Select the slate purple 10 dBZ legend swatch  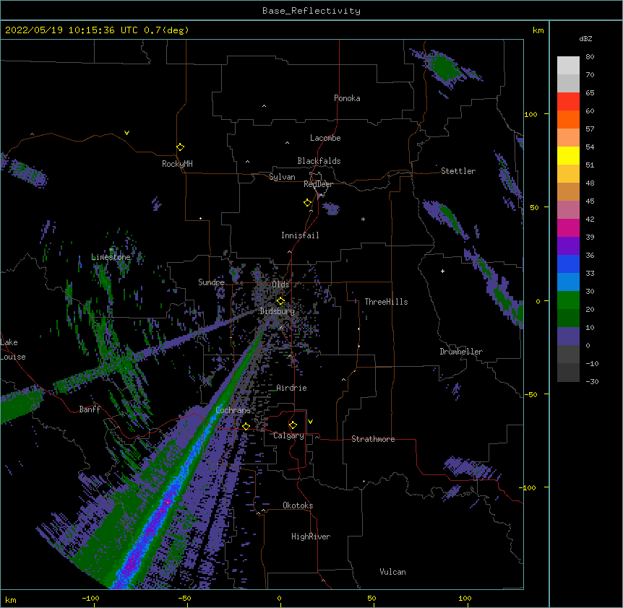tap(568, 336)
